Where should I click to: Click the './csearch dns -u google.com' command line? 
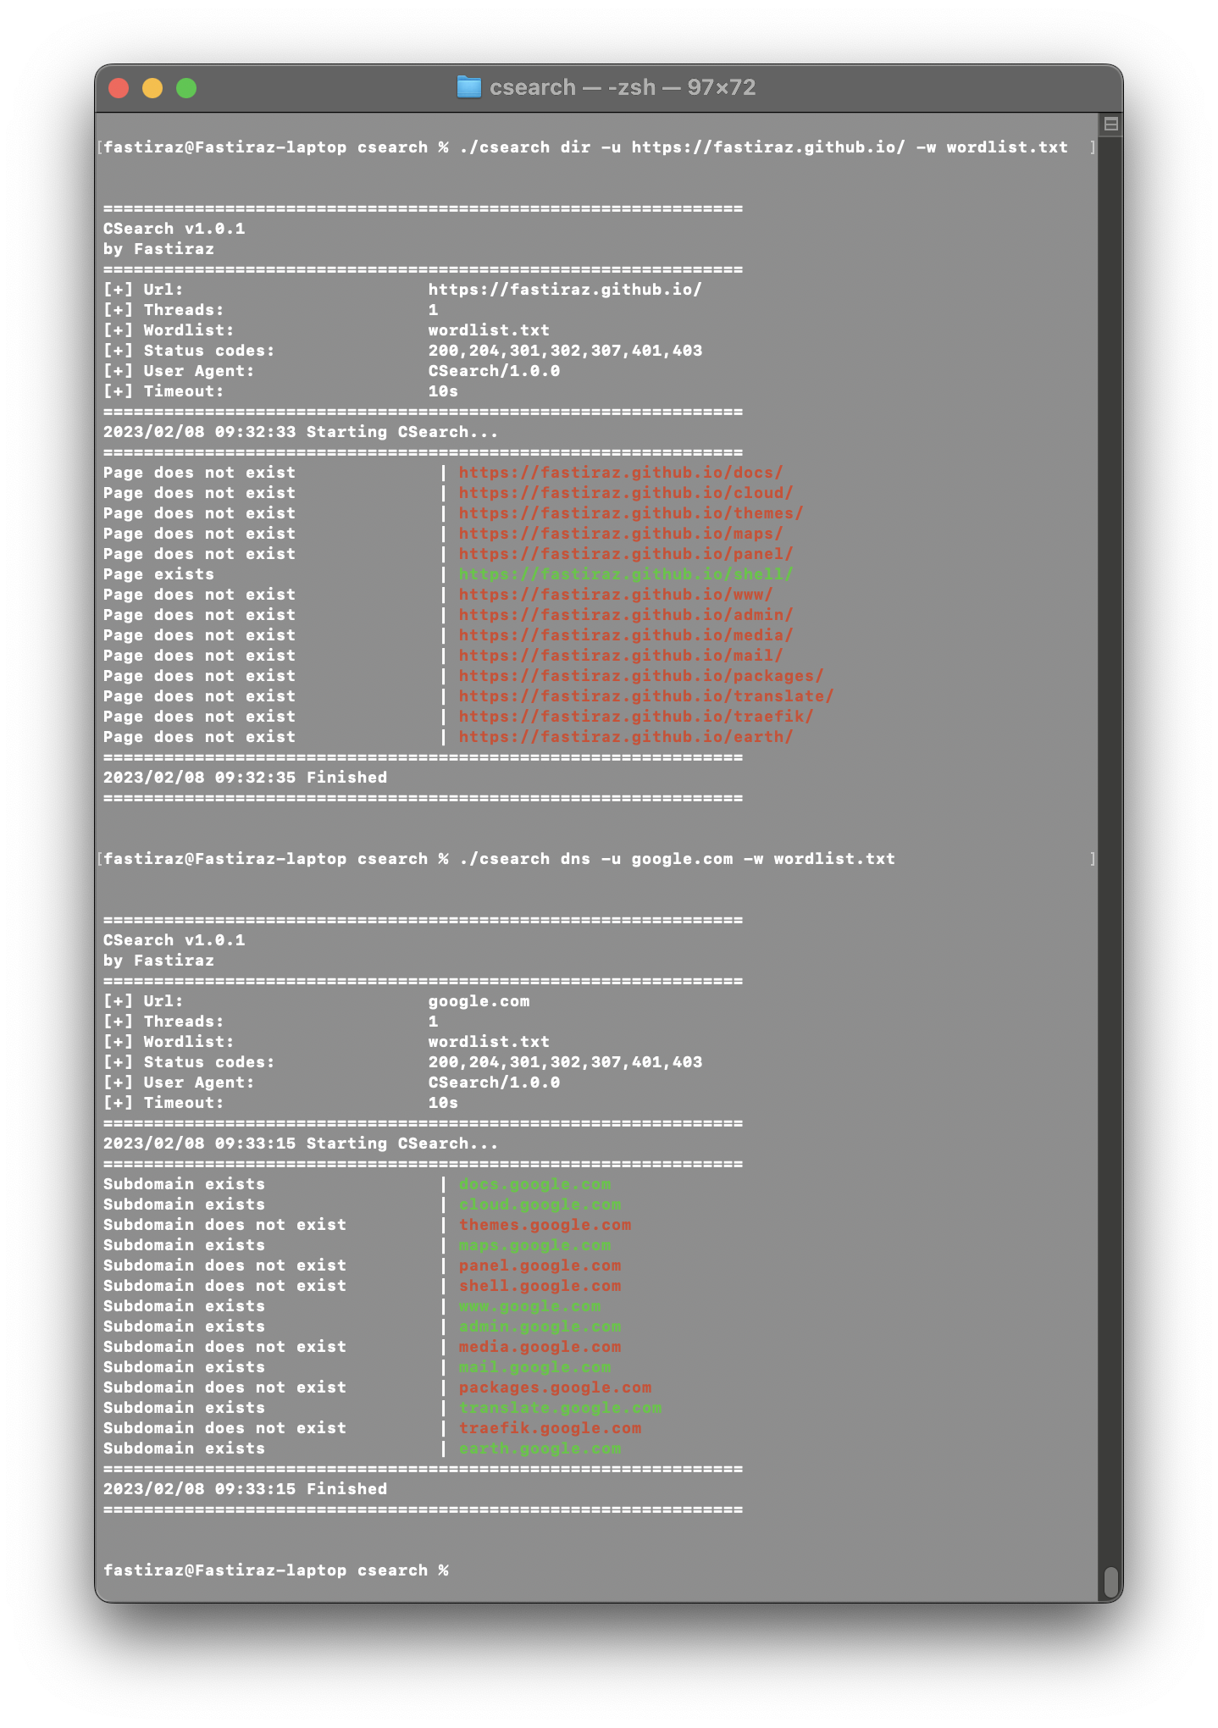[x=499, y=859]
